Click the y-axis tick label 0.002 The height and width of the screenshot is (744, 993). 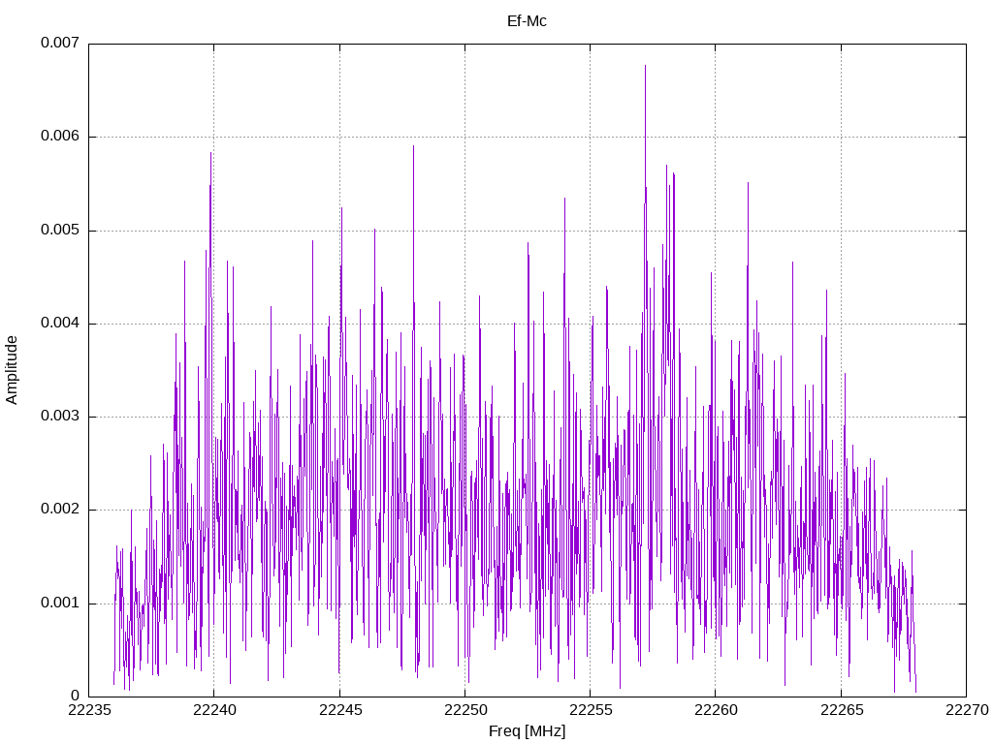60,510
